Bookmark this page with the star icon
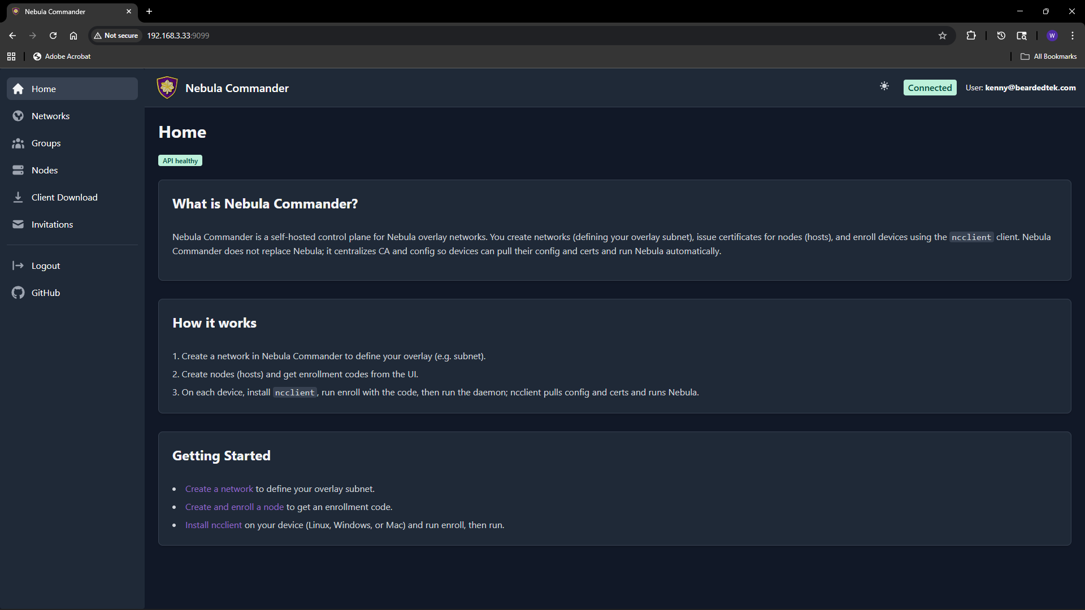Viewport: 1085px width, 610px height. [942, 35]
